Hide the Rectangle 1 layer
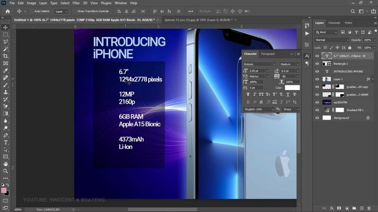This screenshot has height=212, width=378. 317,64
